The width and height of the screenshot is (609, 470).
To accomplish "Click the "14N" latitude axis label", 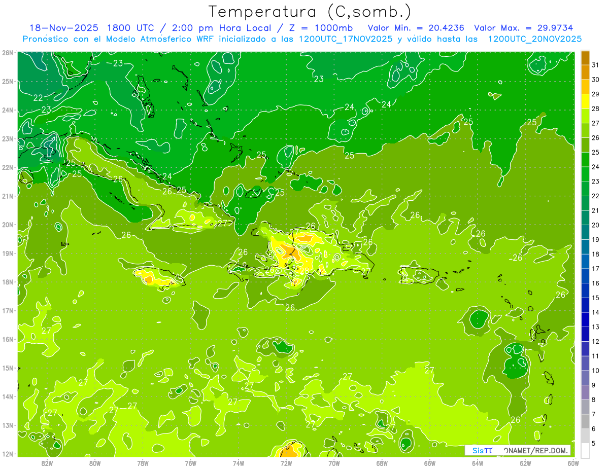I will (7, 396).
